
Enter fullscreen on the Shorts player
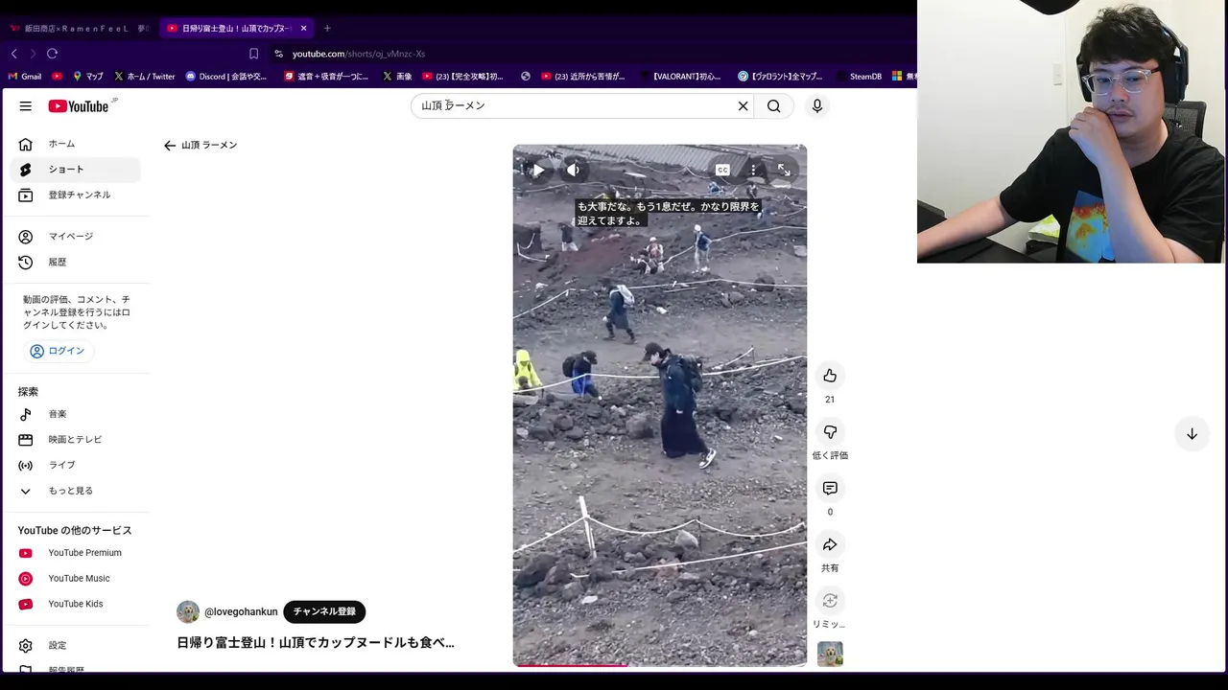(784, 171)
